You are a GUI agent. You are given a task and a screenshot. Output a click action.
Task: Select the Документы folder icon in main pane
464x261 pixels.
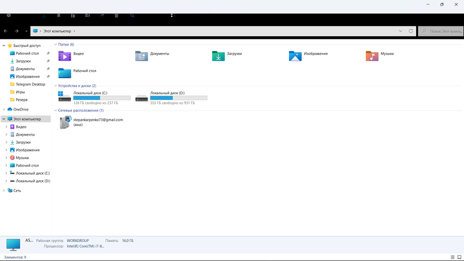coord(142,56)
